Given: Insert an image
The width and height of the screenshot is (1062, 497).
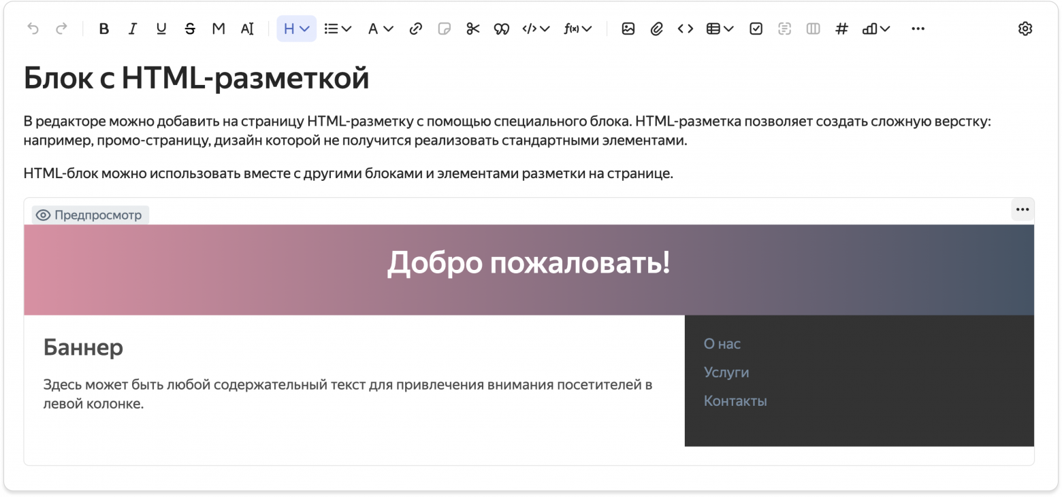Looking at the screenshot, I should [x=628, y=29].
